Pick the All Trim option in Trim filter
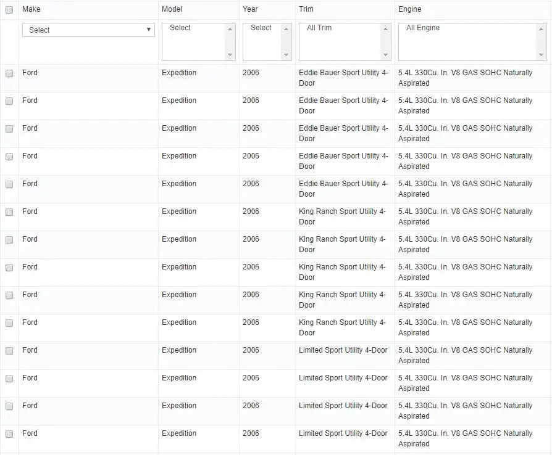Image resolution: width=552 pixels, height=455 pixels. pyautogui.click(x=319, y=28)
